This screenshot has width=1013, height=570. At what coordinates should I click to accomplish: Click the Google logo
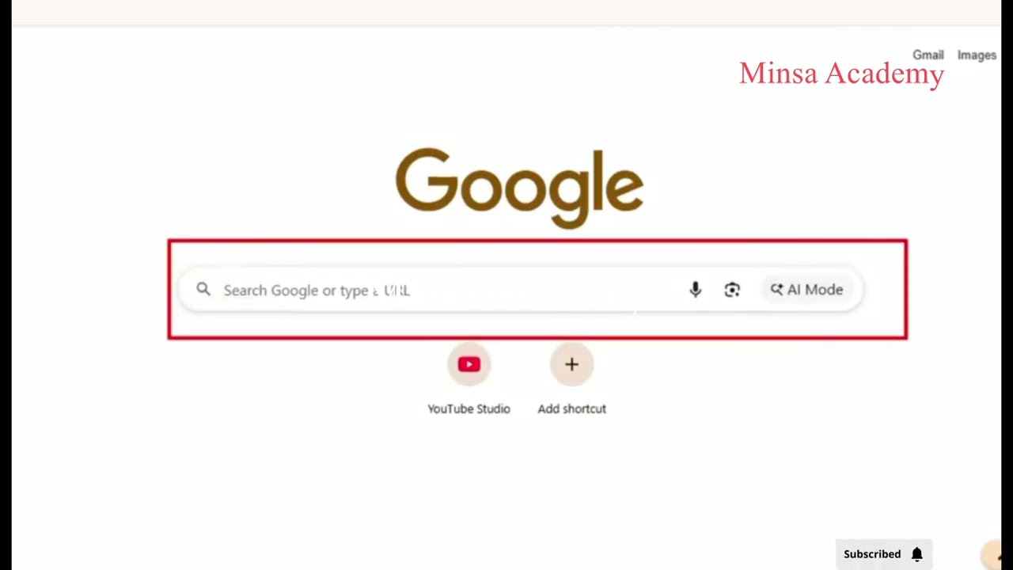click(x=519, y=188)
